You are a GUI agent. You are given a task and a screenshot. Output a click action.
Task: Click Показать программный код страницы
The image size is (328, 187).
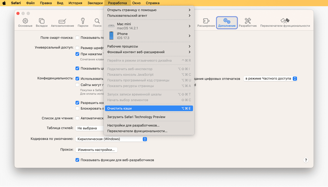tap(149, 80)
